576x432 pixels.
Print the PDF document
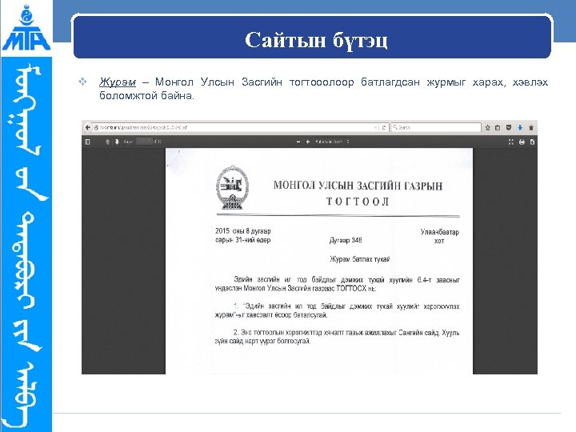[522, 142]
